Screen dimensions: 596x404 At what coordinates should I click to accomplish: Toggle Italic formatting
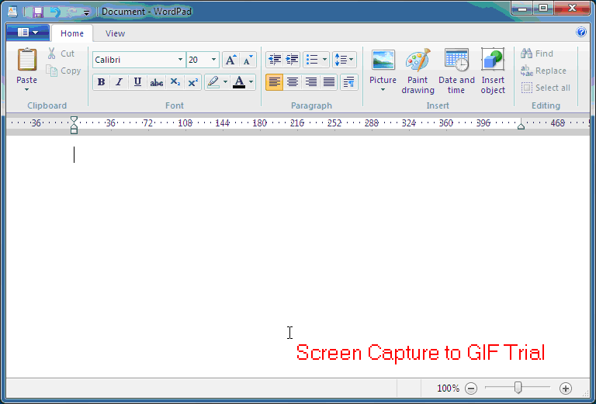click(119, 82)
